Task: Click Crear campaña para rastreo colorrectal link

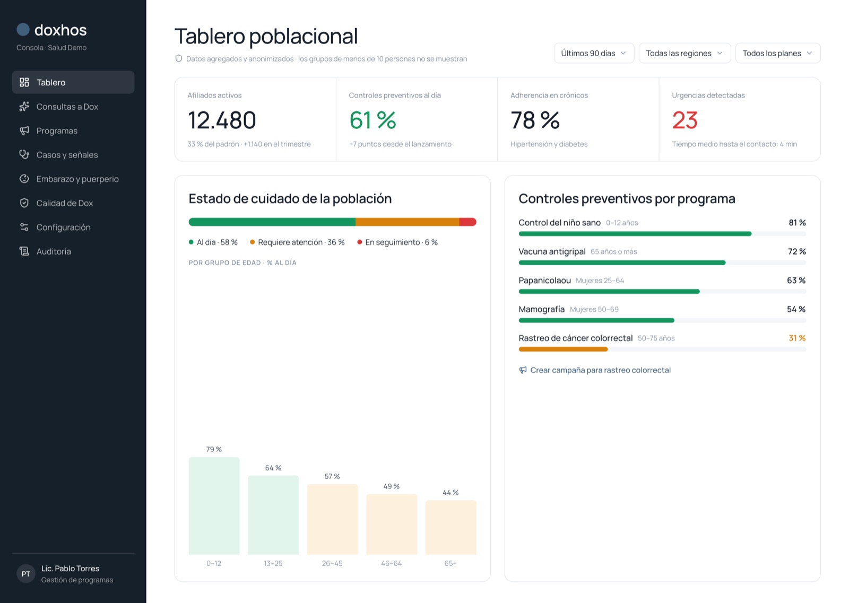Action: click(x=595, y=370)
